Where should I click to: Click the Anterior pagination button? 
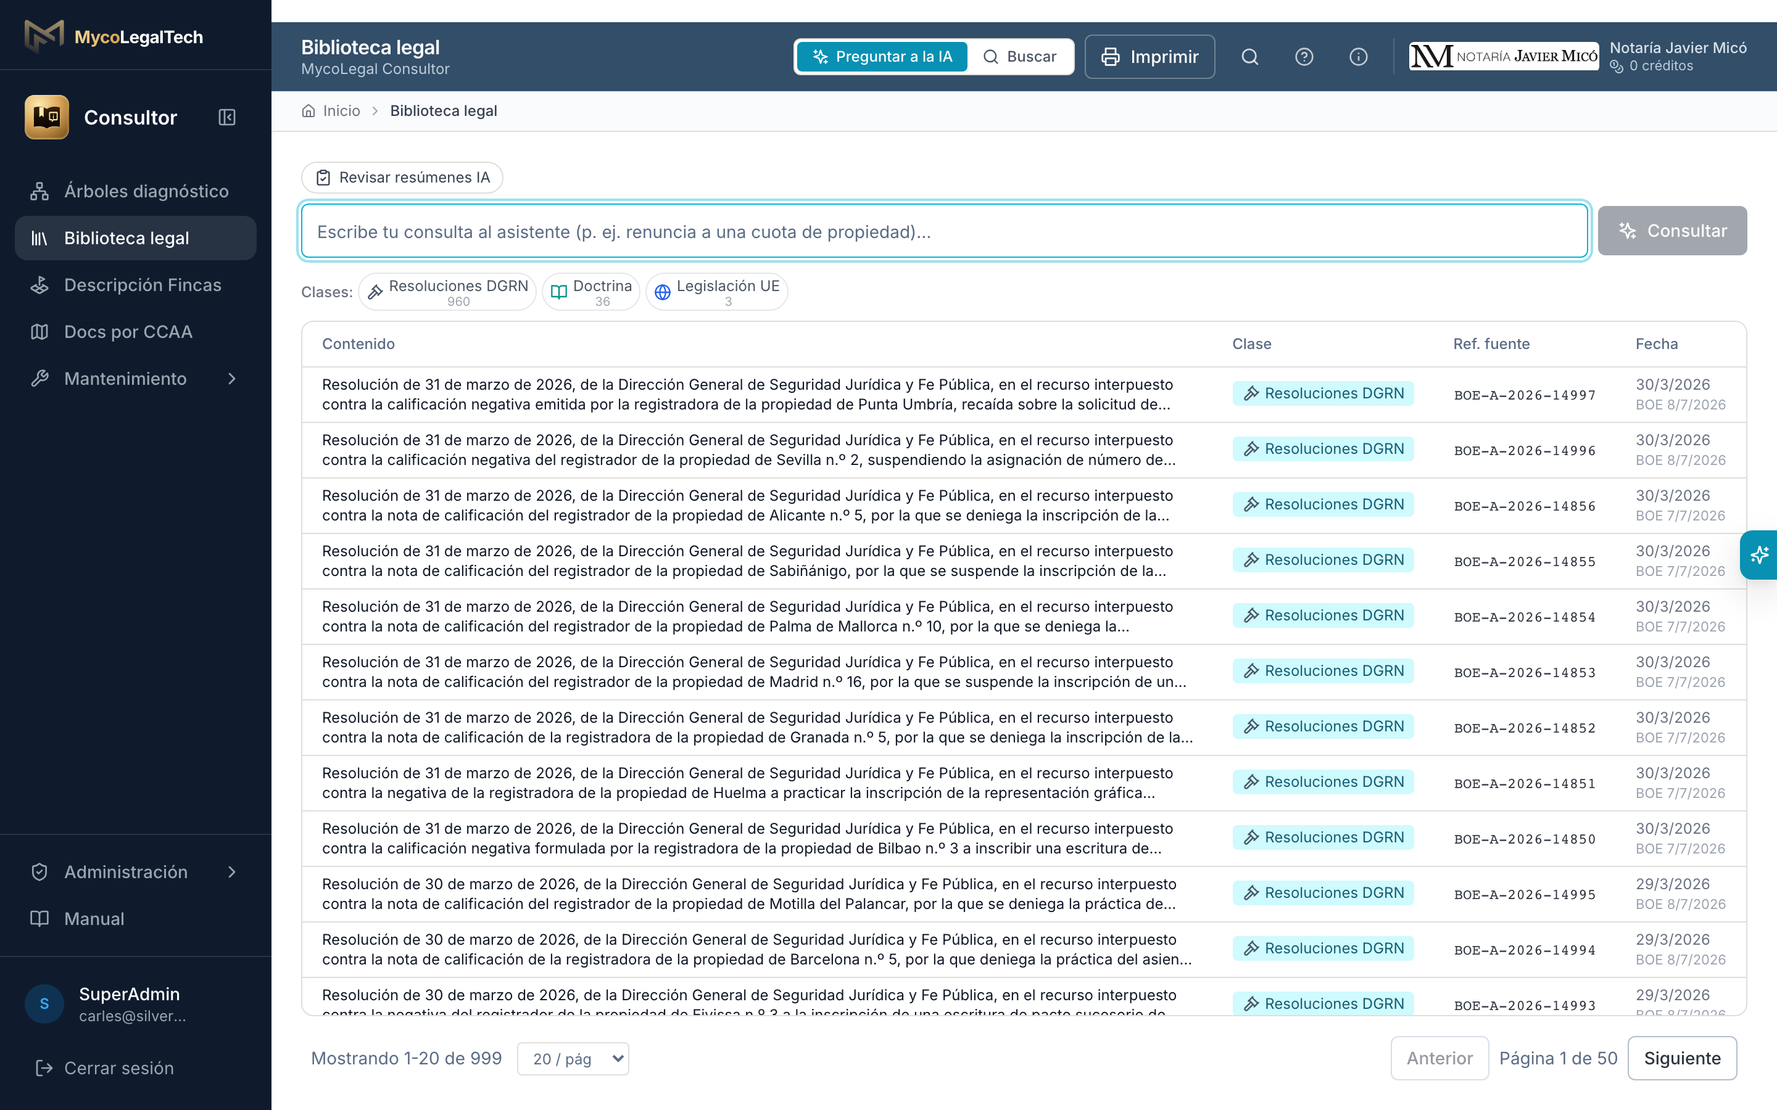[x=1439, y=1058]
